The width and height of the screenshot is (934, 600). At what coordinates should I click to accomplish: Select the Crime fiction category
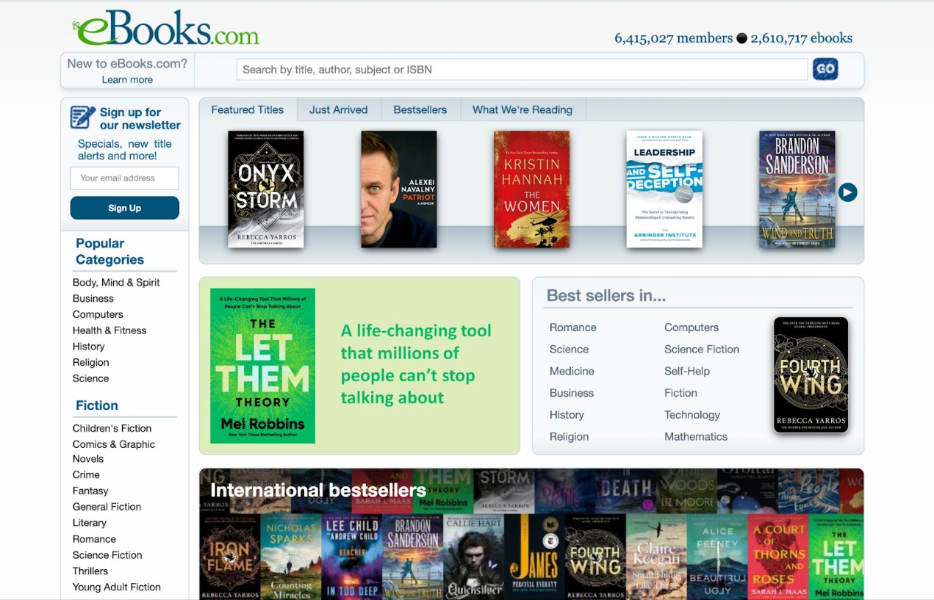[x=86, y=475]
